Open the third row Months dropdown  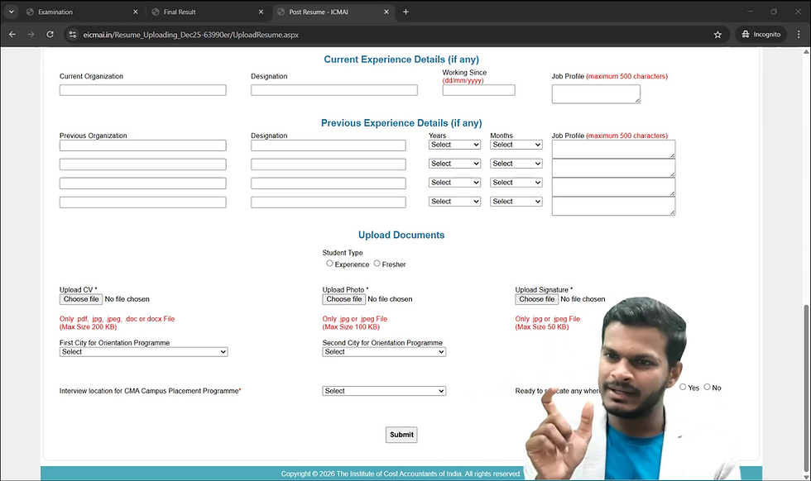(x=516, y=183)
